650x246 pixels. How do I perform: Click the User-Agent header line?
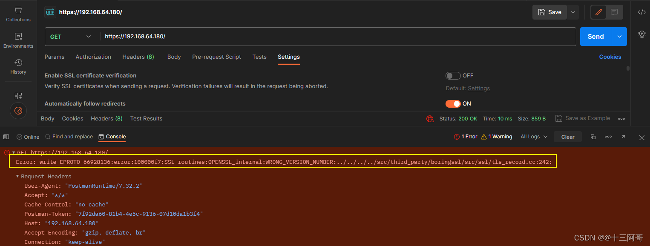(x=83, y=186)
